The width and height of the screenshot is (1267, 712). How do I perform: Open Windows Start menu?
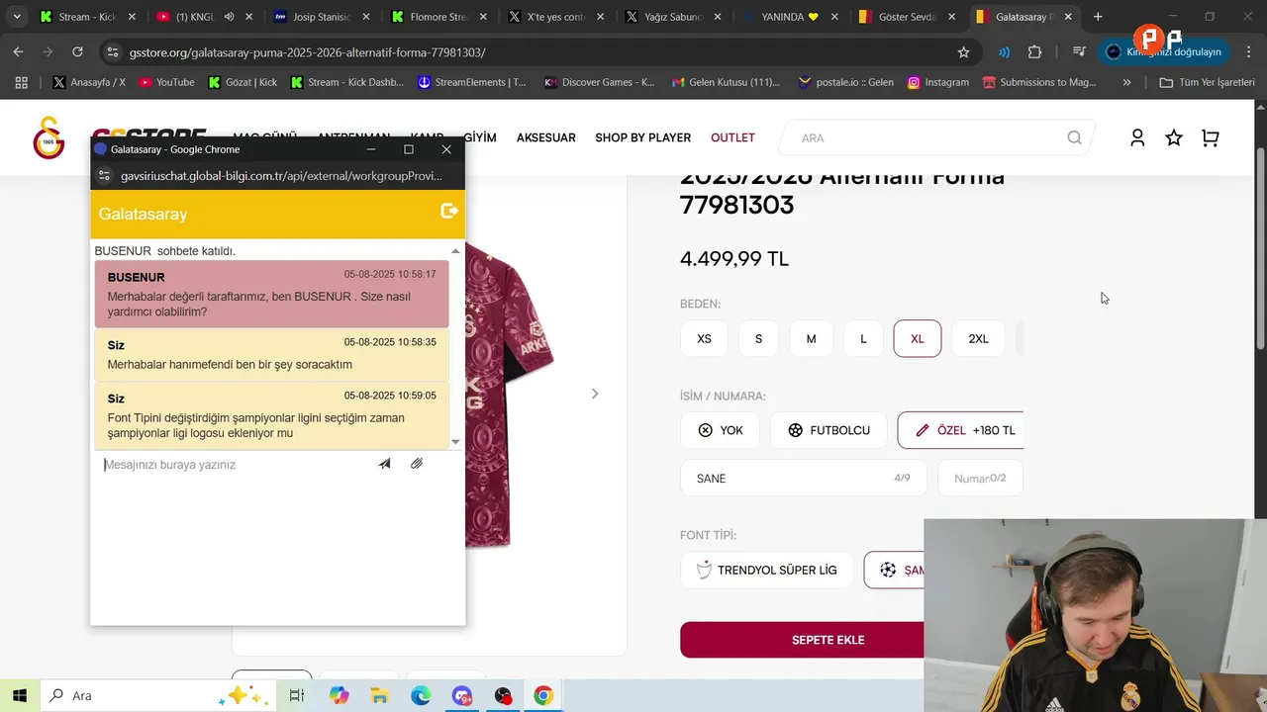coord(20,696)
